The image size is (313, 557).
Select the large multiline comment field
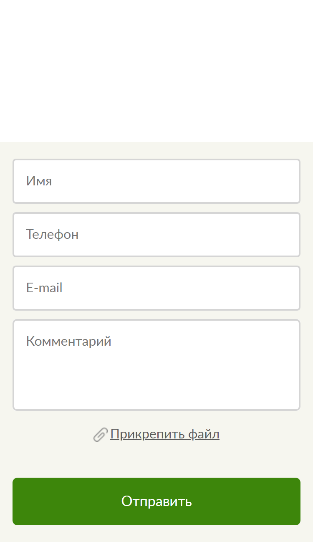click(x=156, y=365)
